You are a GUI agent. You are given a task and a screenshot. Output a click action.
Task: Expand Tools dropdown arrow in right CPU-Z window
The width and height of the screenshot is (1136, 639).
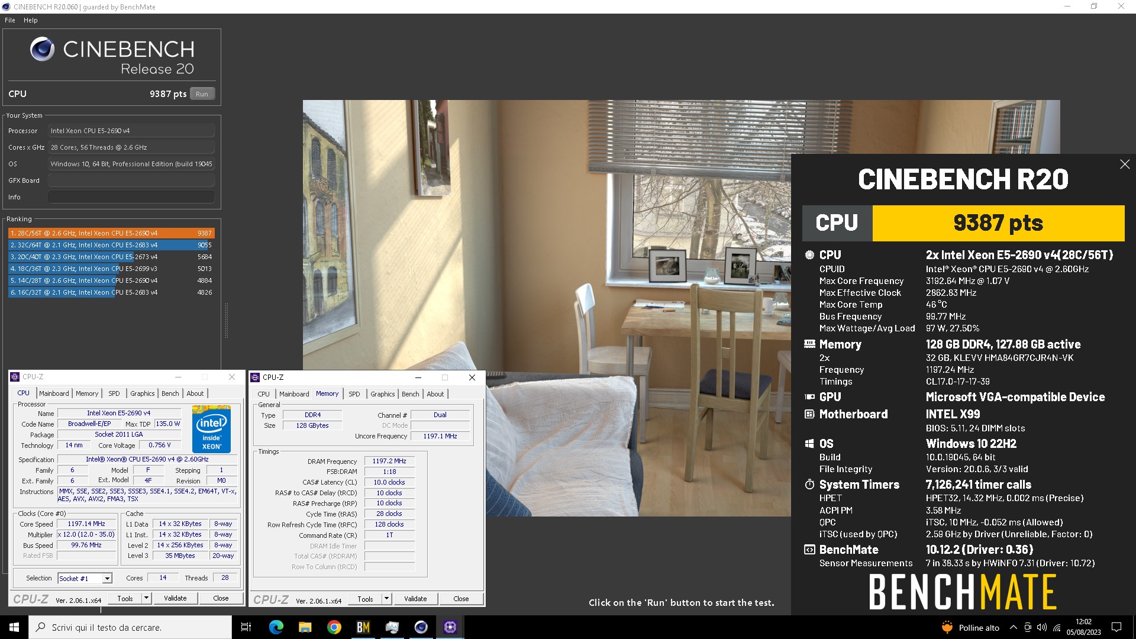[x=386, y=599]
